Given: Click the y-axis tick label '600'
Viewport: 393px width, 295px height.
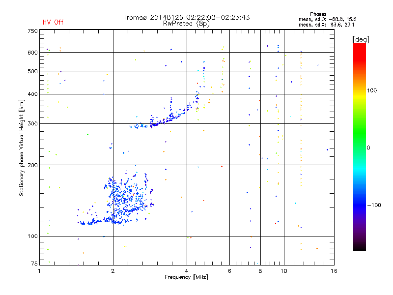Looking at the screenshot, I should 32,53.
